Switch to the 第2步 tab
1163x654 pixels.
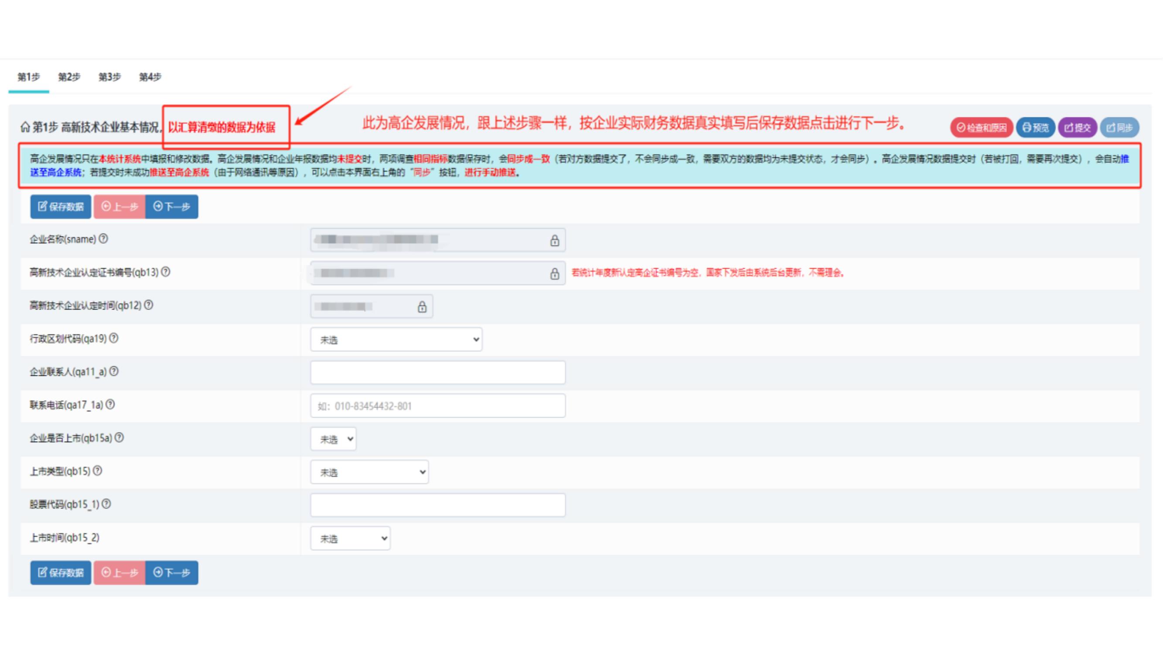(x=69, y=77)
